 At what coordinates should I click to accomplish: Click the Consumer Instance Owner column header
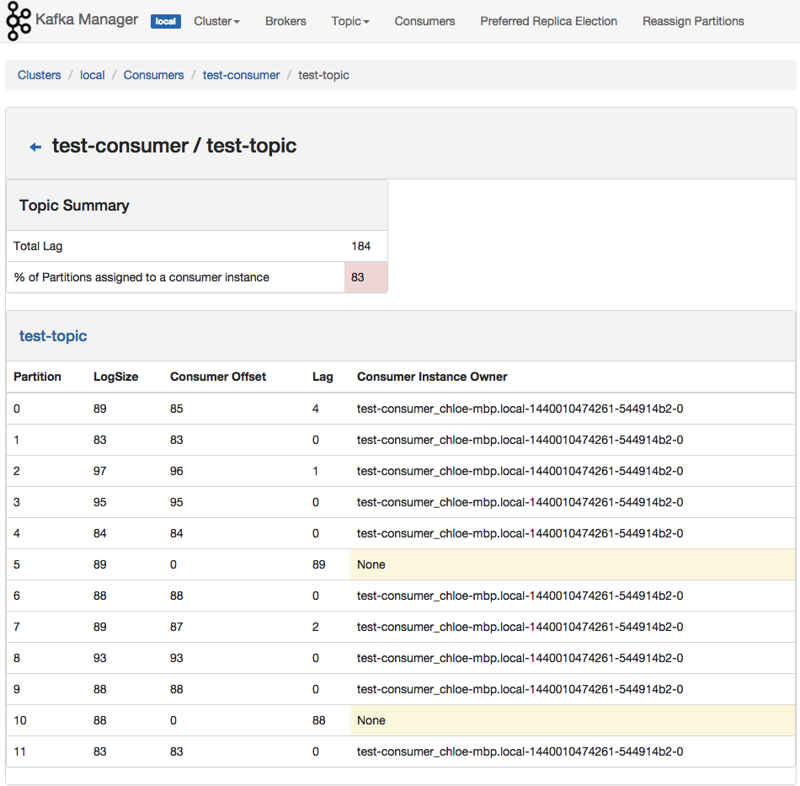click(432, 377)
